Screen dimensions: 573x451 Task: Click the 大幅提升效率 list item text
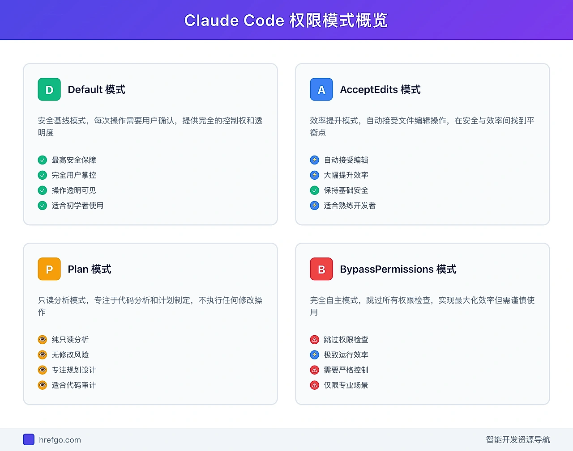click(346, 175)
